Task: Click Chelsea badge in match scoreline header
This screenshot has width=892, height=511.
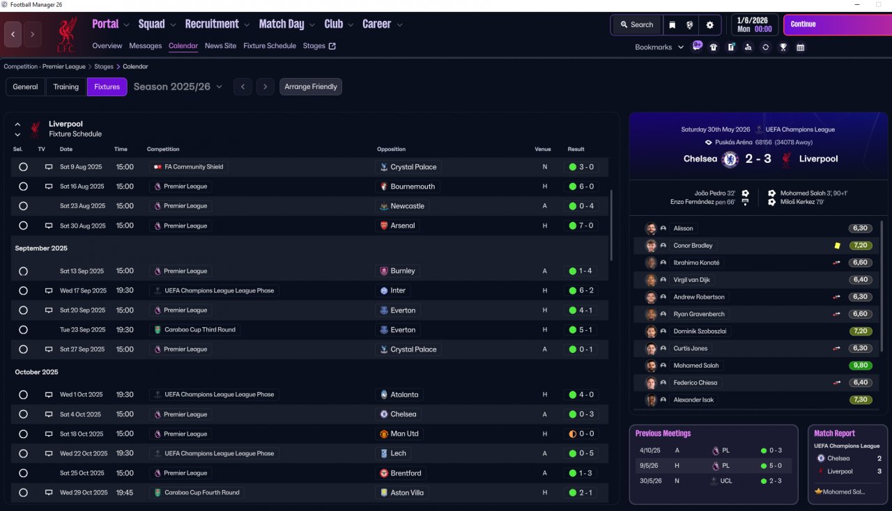Action: (x=730, y=159)
